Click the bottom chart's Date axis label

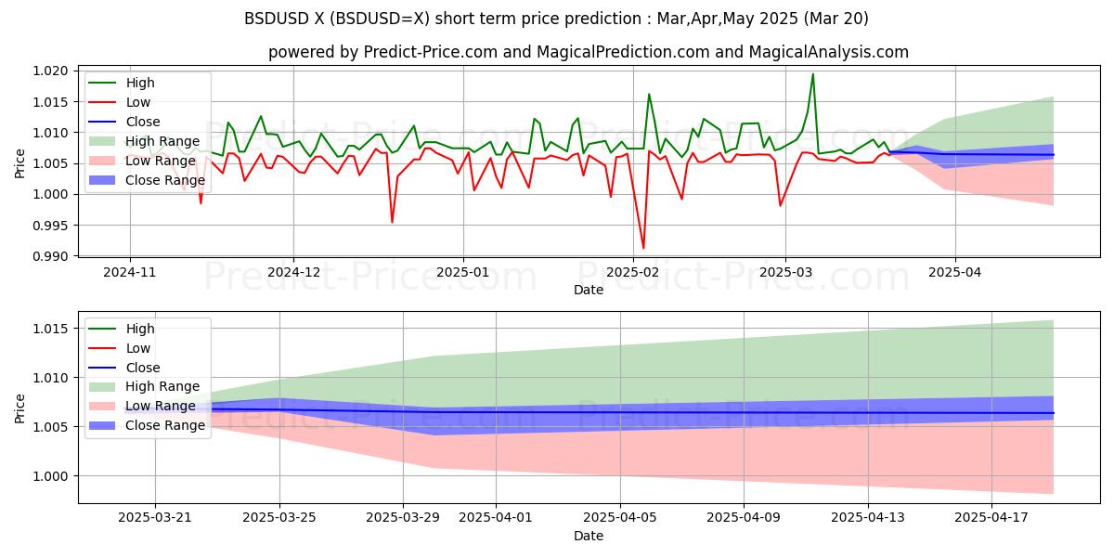pyautogui.click(x=589, y=536)
